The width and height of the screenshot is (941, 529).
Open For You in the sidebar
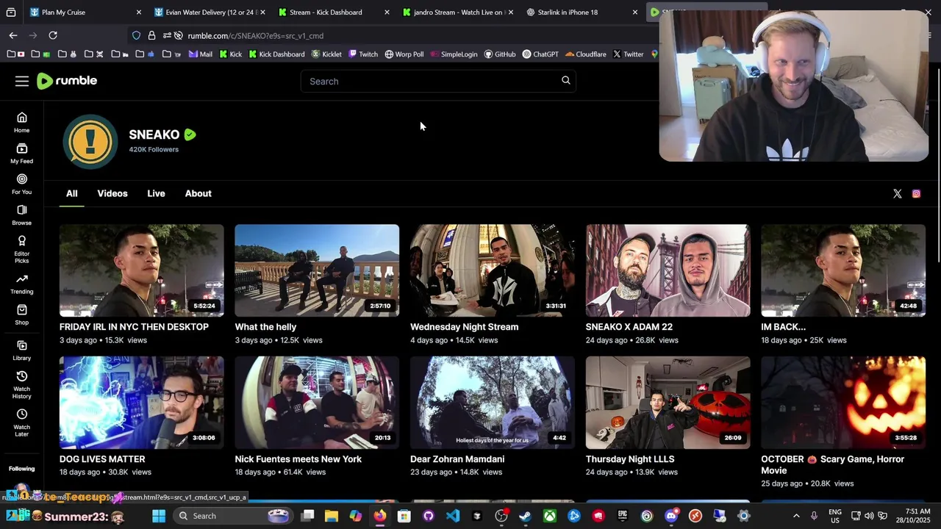point(22,184)
